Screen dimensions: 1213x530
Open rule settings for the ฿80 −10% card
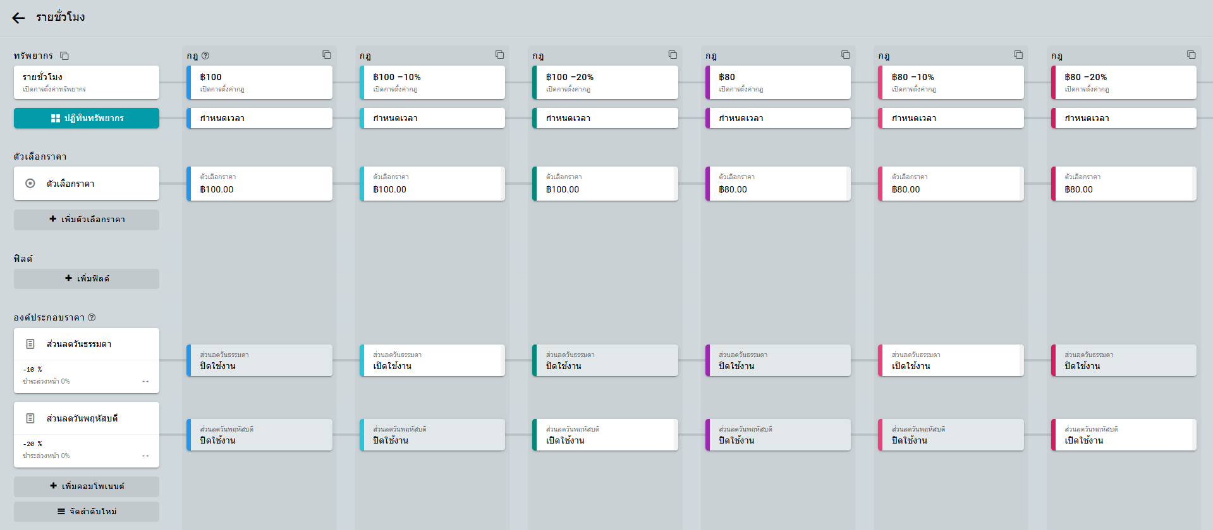951,82
